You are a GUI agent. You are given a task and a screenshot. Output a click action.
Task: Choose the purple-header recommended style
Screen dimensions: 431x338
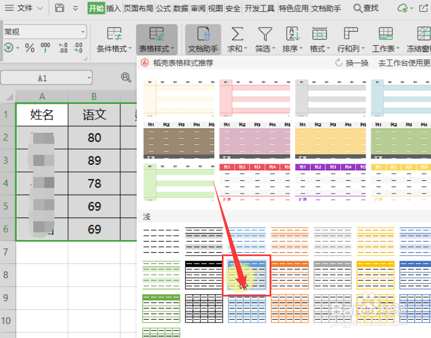coord(331,182)
